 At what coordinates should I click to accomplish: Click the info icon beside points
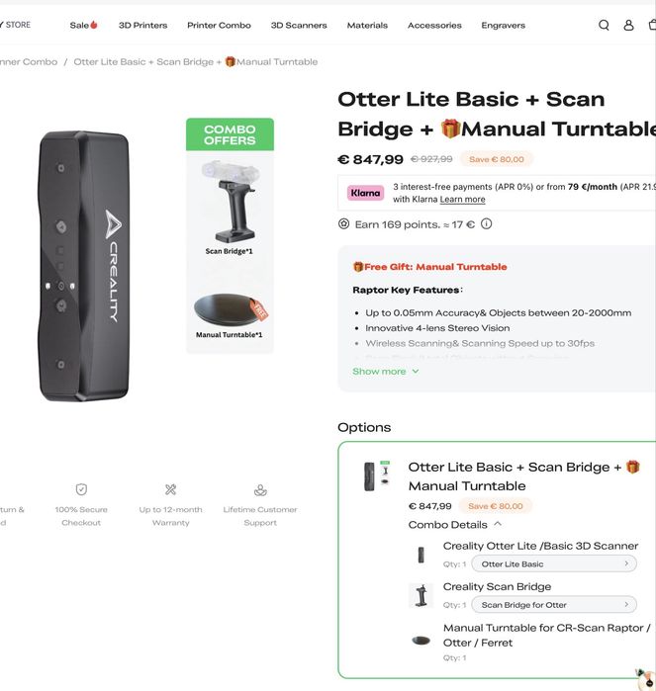click(x=486, y=224)
